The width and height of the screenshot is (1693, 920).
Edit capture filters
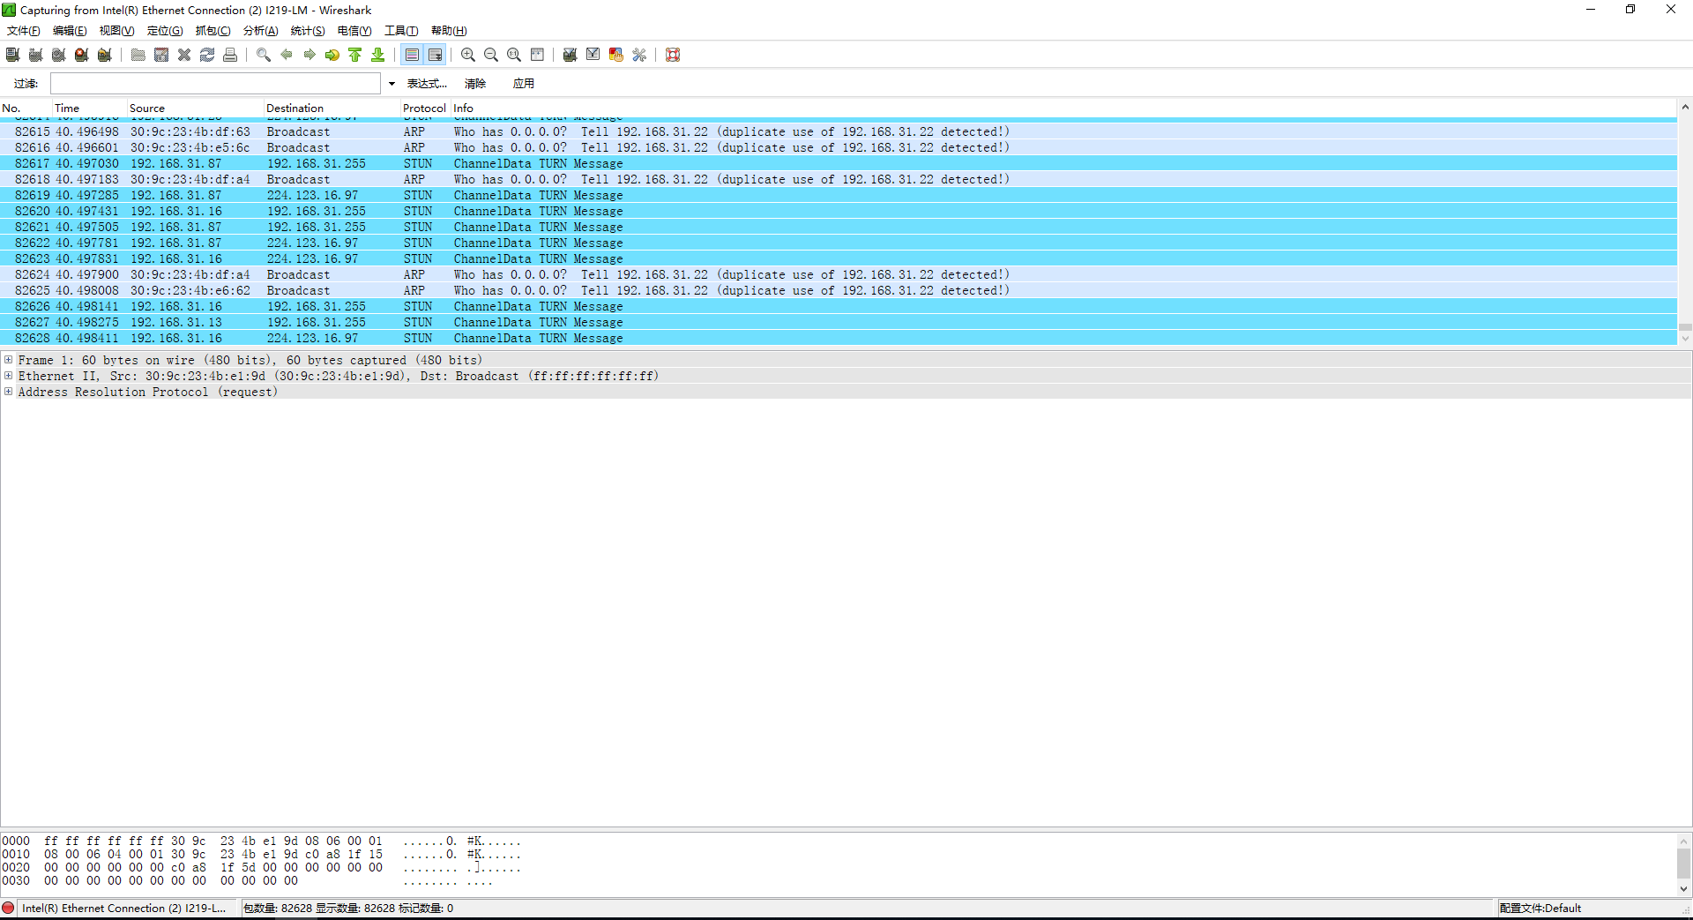click(x=571, y=55)
